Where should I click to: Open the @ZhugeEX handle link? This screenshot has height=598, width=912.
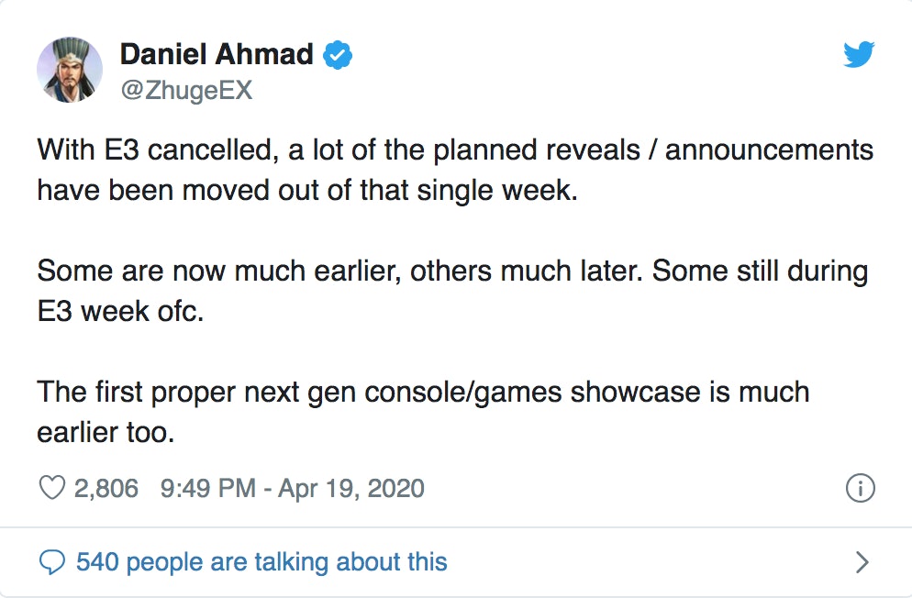(185, 90)
